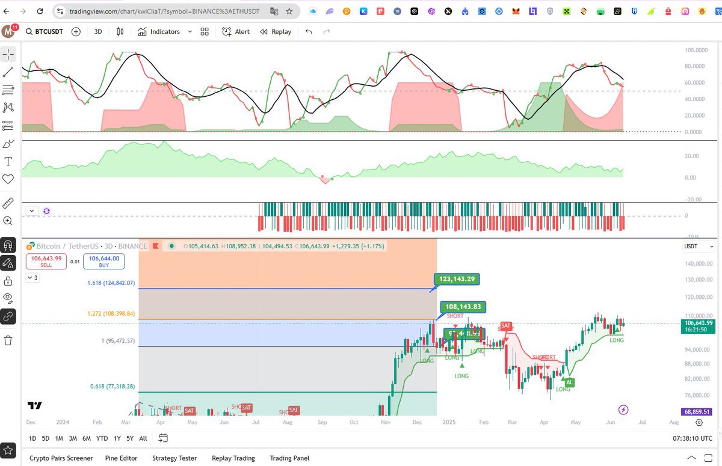
Task: Select the brush drawing tool
Action: point(8,144)
